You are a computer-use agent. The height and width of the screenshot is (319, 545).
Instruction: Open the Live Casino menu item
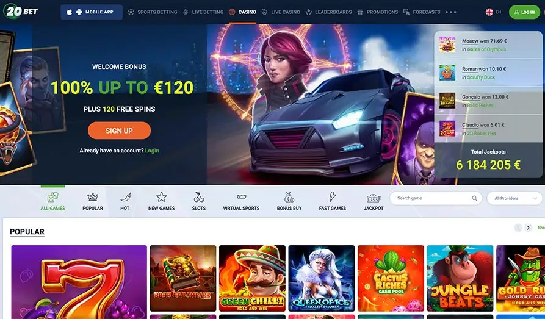click(281, 12)
